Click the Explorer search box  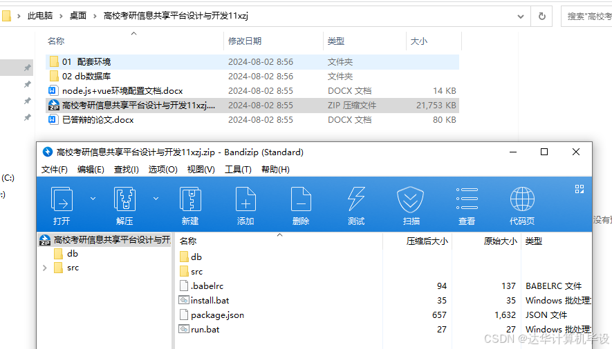[586, 16]
